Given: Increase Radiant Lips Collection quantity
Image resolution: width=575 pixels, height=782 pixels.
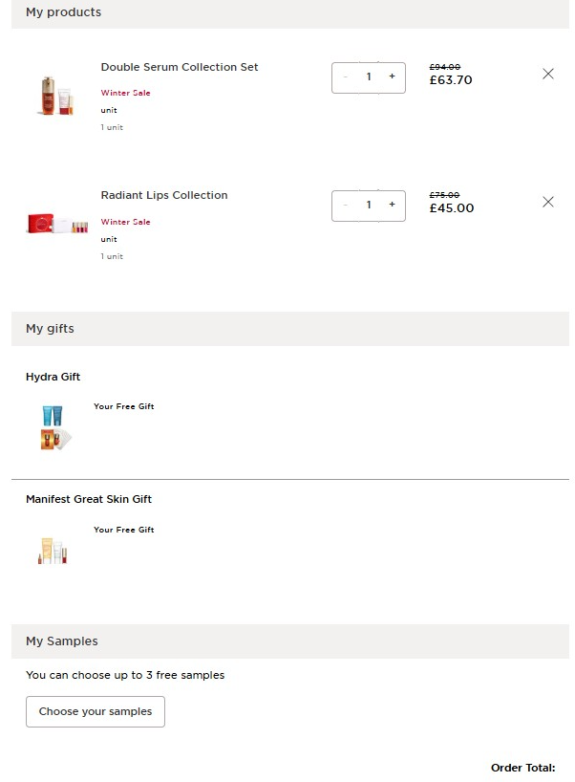Looking at the screenshot, I should tap(392, 205).
